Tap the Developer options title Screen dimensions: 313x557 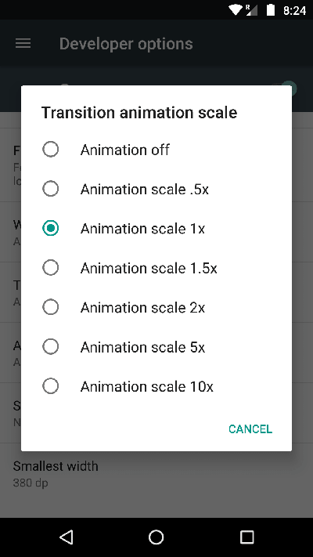pyautogui.click(x=126, y=44)
